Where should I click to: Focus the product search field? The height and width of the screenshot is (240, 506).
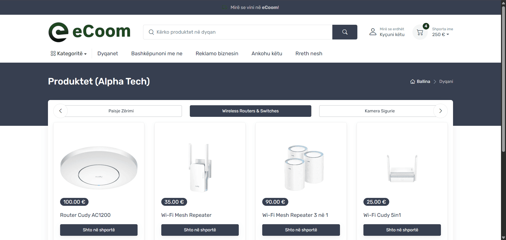pos(237,32)
